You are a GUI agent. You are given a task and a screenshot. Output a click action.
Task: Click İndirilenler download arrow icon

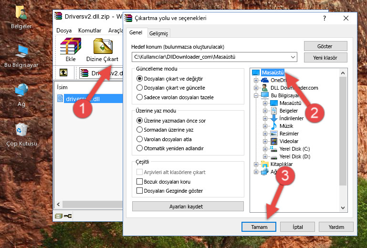[274, 118]
